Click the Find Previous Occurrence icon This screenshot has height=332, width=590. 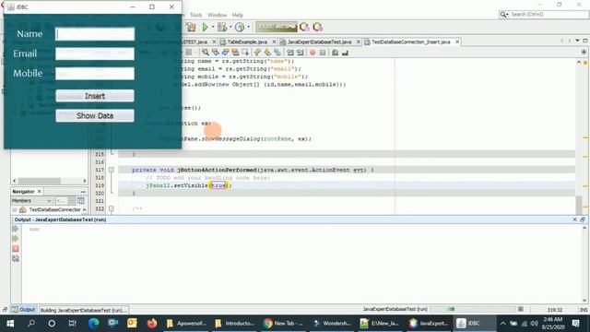215,53
